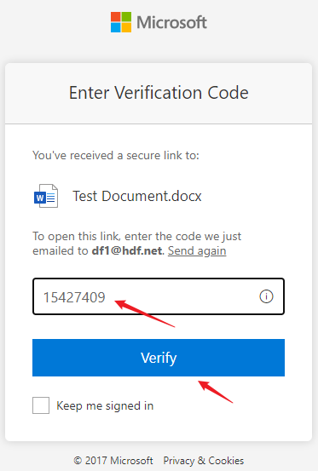
Task: Click the Enter Verification Code heading
Action: [159, 93]
